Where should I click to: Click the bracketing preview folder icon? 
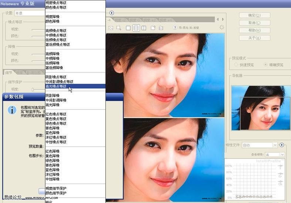tap(161, 28)
